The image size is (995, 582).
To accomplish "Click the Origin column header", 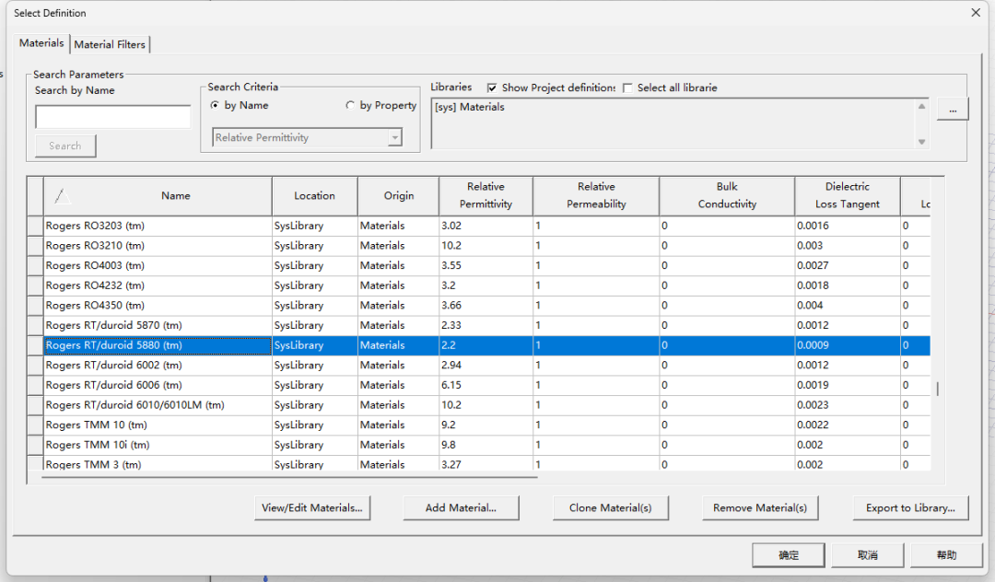I will pyautogui.click(x=399, y=196).
